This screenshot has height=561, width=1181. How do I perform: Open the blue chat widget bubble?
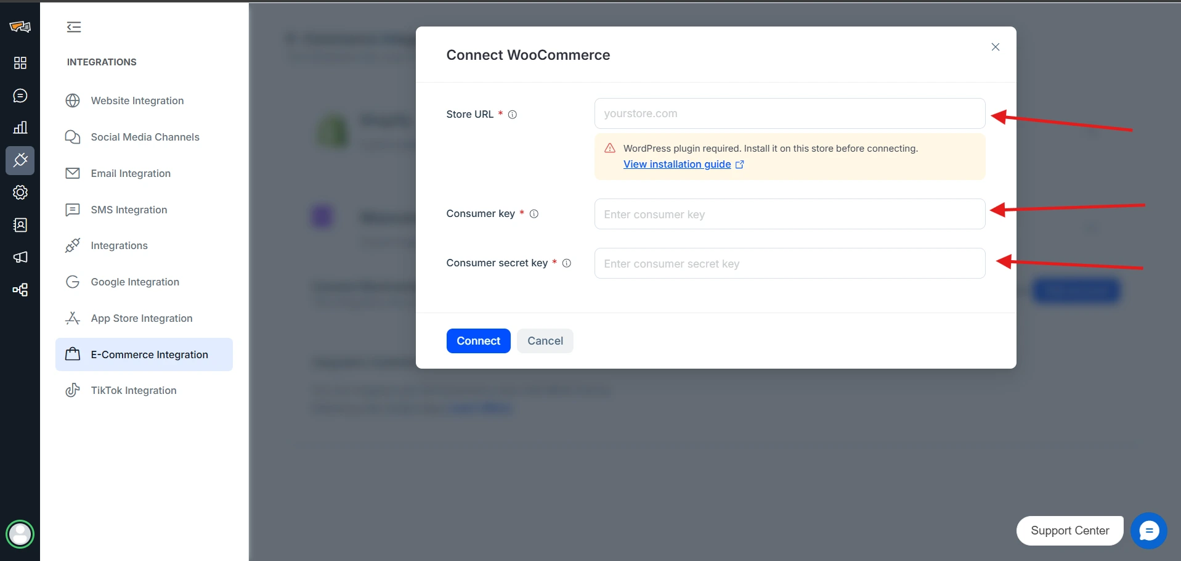coord(1148,531)
